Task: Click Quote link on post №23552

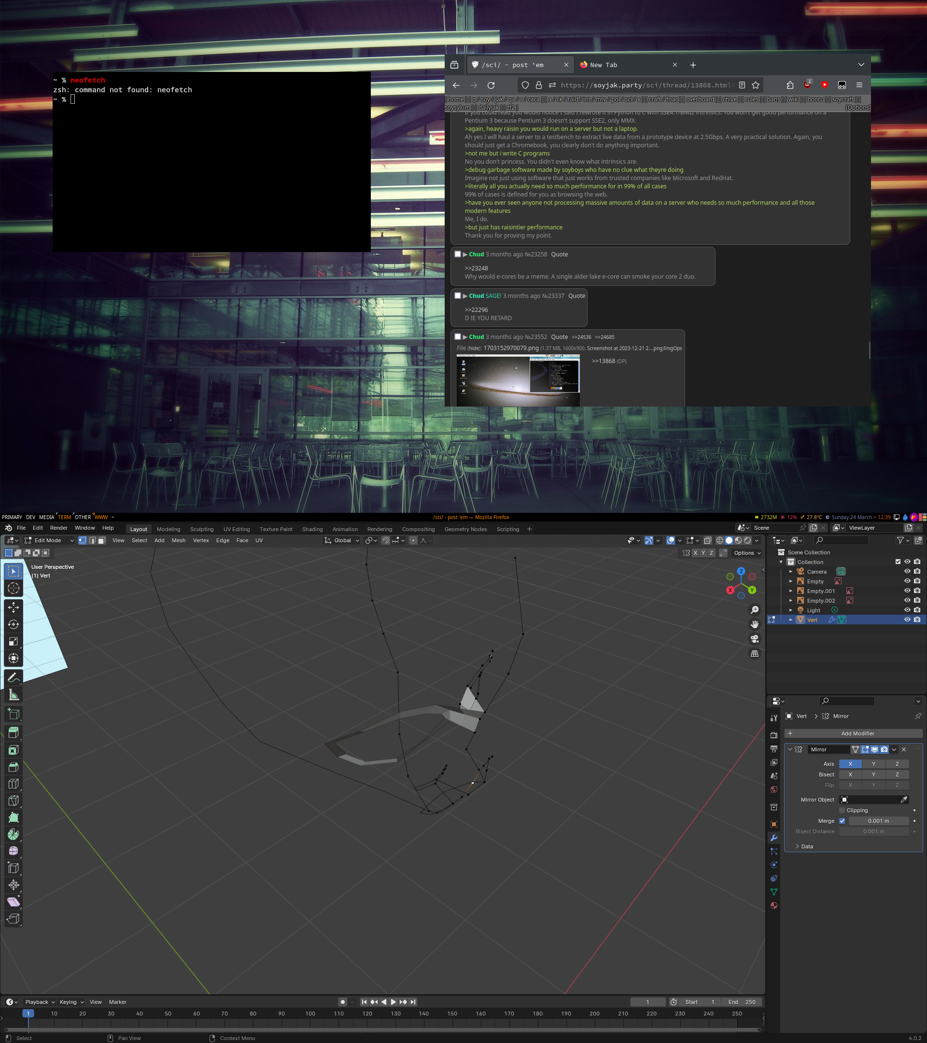Action: coord(559,337)
